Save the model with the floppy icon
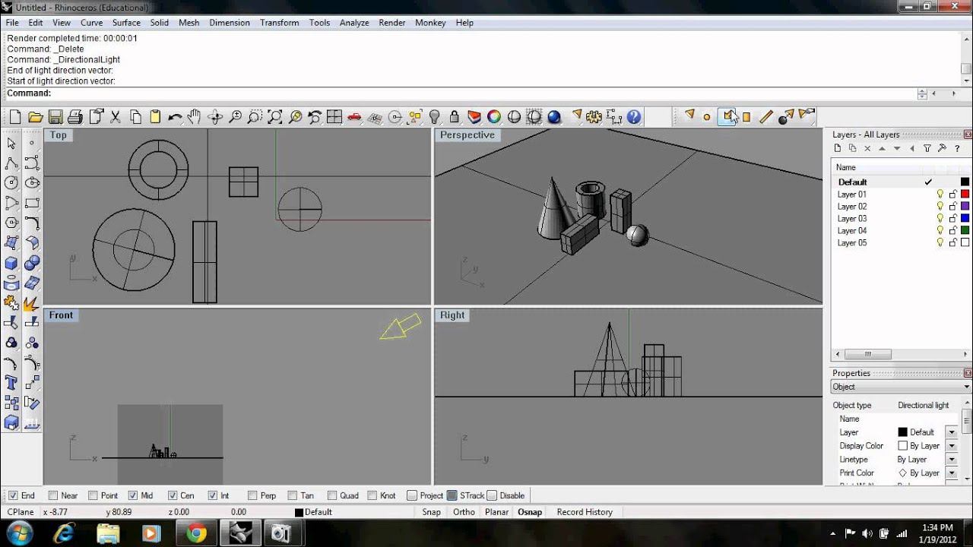The width and height of the screenshot is (973, 547). (55, 117)
